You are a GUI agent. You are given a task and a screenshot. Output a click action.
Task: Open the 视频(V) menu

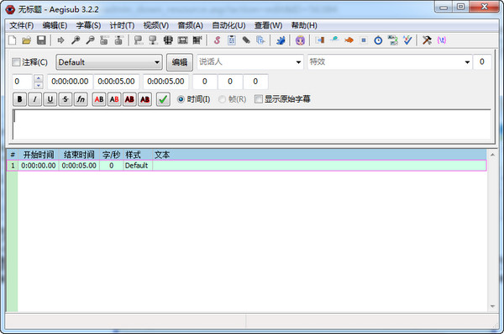click(x=156, y=25)
